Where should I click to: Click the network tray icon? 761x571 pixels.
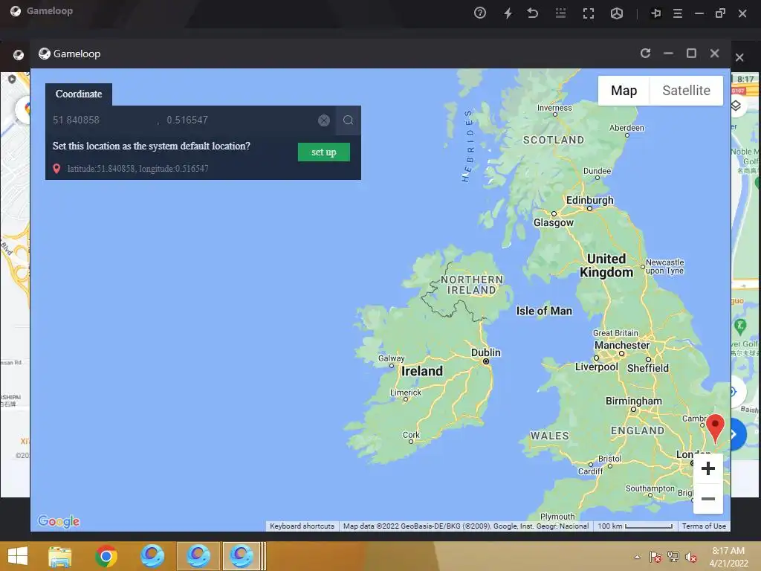click(x=673, y=557)
